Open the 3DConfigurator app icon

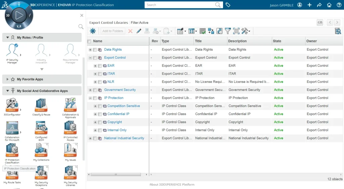(x=12, y=105)
